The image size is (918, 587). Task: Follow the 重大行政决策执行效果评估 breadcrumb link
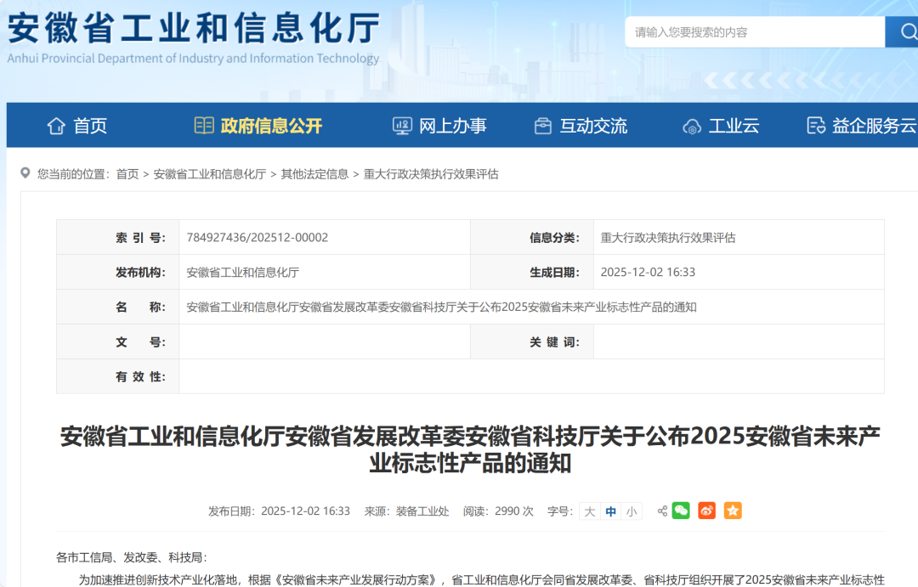pos(431,174)
